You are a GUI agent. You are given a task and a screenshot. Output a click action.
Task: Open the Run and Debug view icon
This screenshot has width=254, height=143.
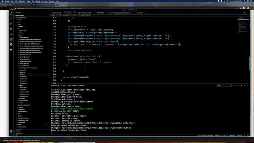click(11, 29)
